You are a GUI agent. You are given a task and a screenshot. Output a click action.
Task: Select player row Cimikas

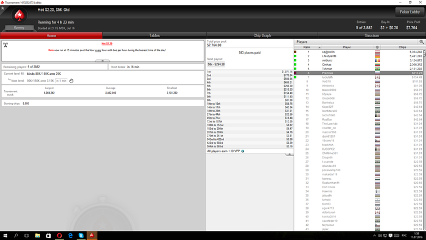[x=358, y=65]
